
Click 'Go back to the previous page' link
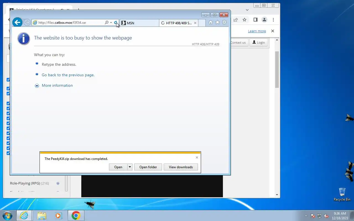click(68, 75)
